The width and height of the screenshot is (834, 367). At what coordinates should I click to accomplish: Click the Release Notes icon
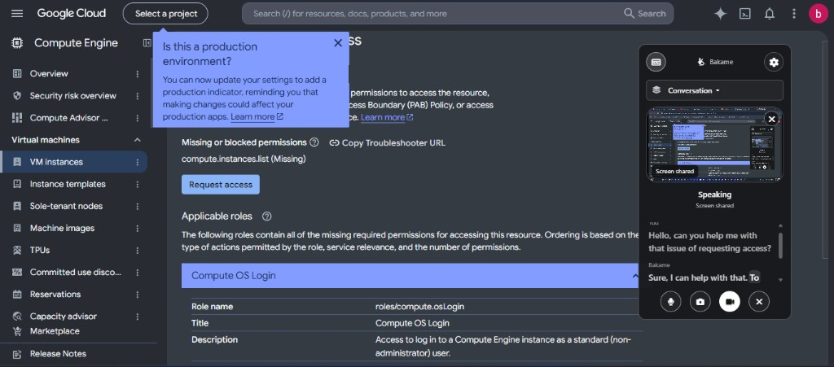[x=17, y=354]
